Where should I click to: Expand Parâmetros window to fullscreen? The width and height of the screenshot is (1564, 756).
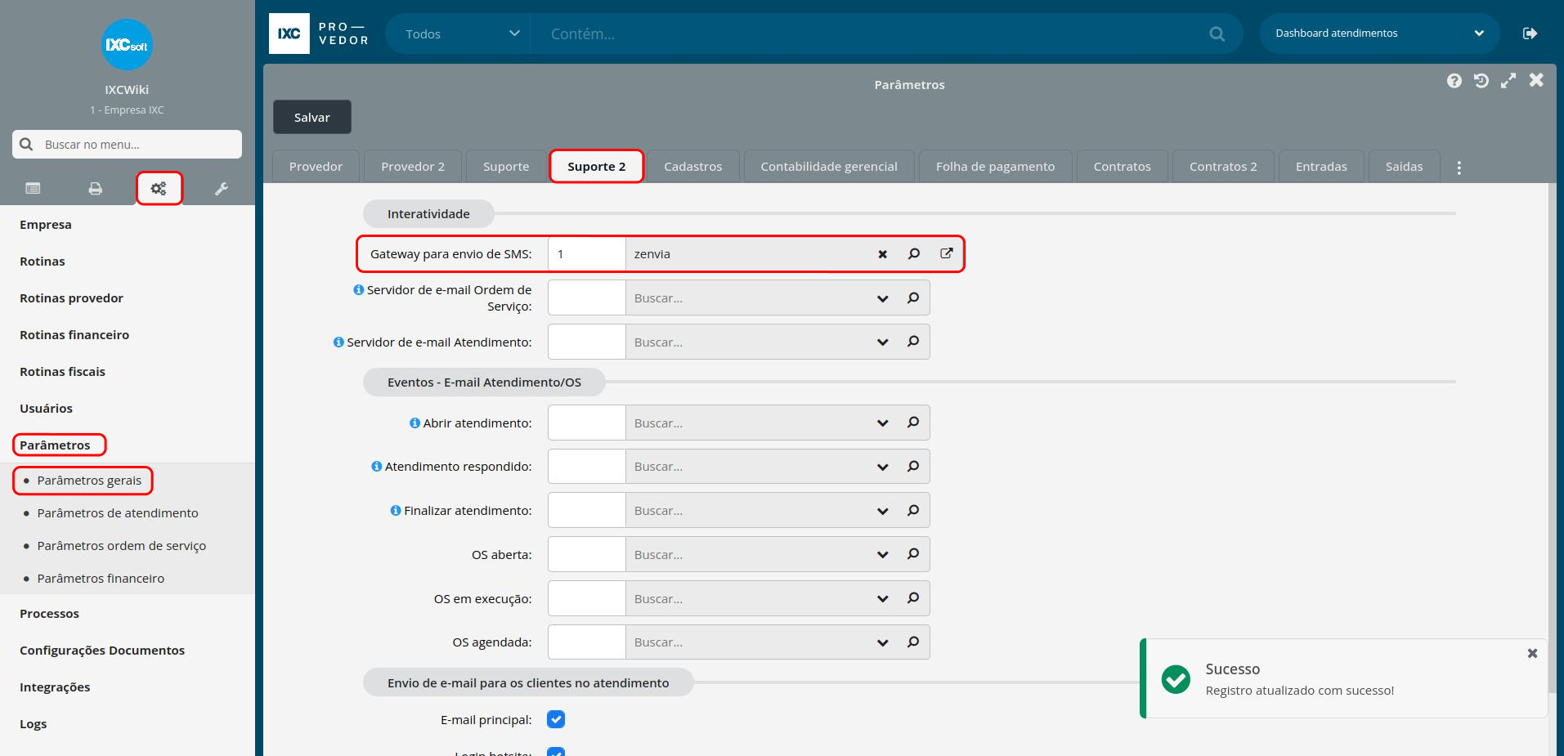pos(1508,81)
